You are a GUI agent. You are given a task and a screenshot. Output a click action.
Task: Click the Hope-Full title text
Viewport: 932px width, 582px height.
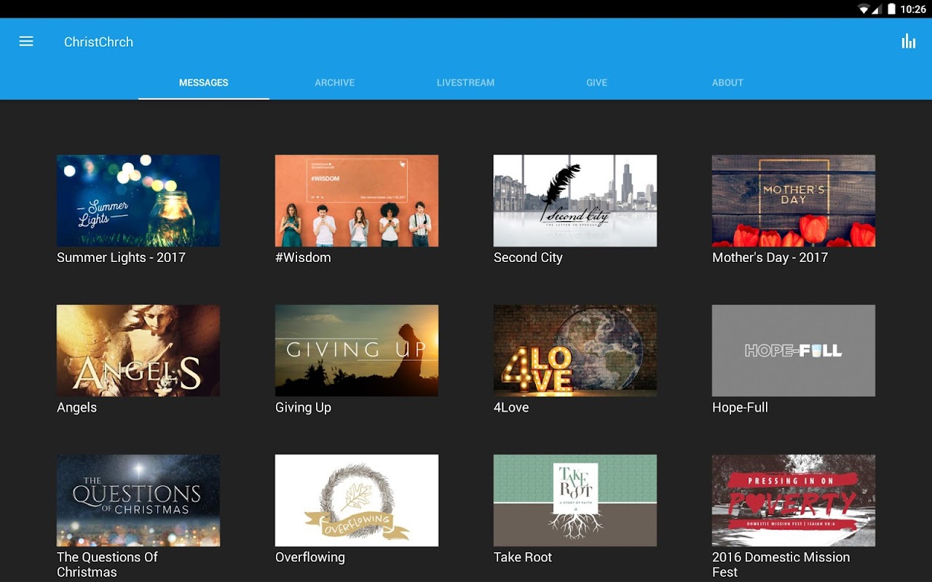[740, 407]
